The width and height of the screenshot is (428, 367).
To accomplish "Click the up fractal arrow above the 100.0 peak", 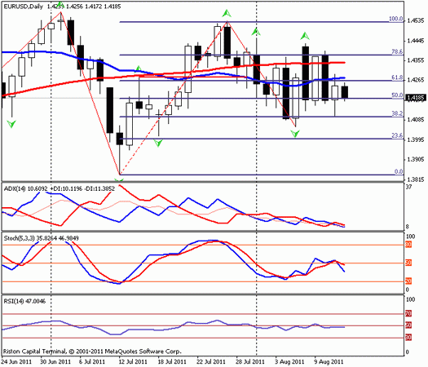I will pos(227,13).
